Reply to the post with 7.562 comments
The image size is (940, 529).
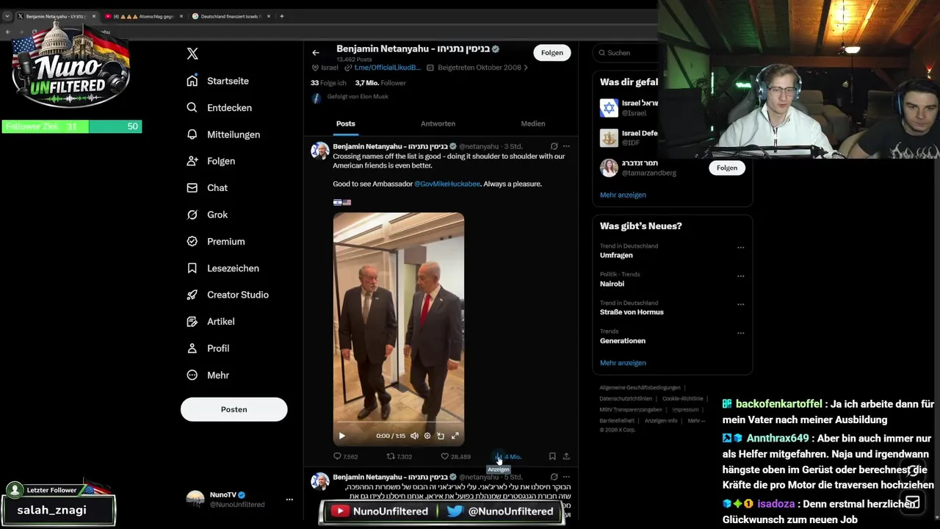346,456
